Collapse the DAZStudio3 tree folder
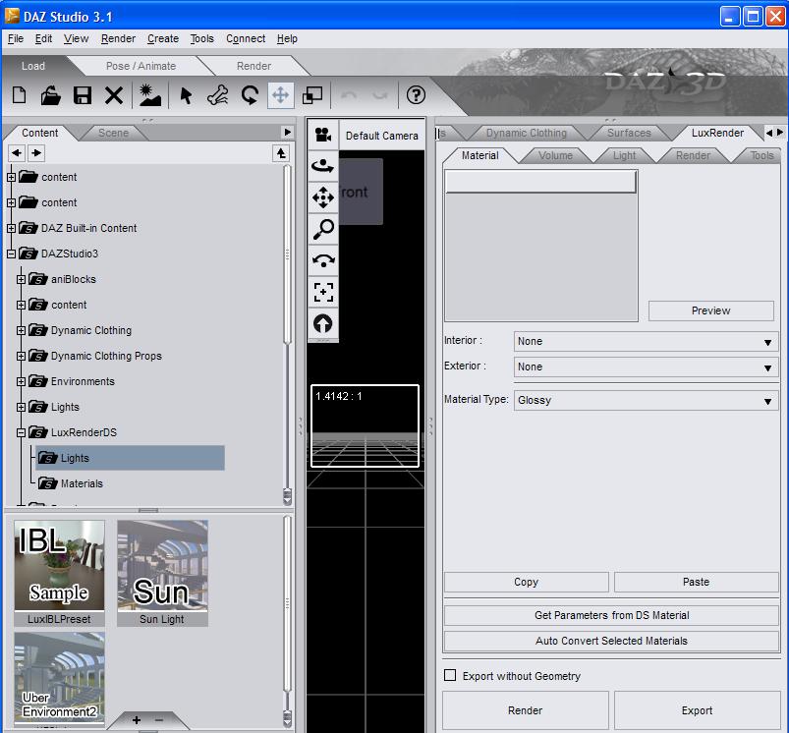 tap(11, 254)
